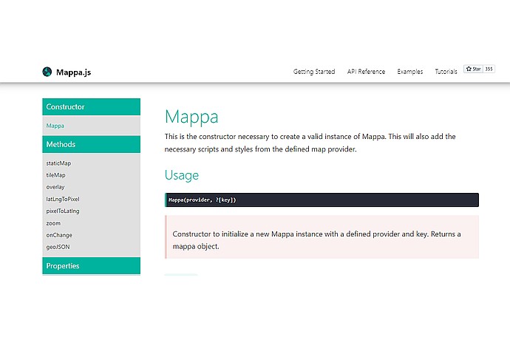Open the tileMap method docs

pyautogui.click(x=55, y=175)
